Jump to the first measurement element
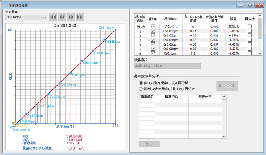This screenshot has width=266, height=155. [x=52, y=17]
